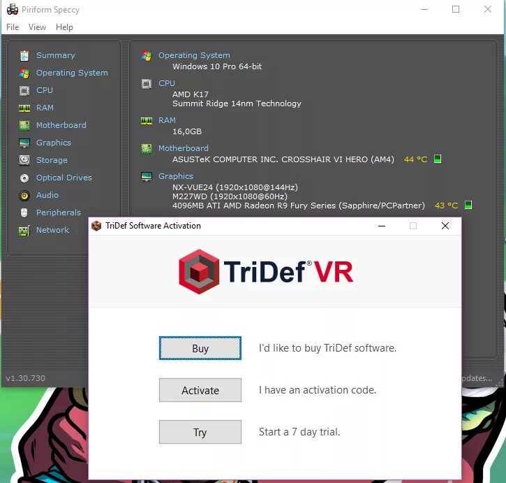The width and height of the screenshot is (506, 483).
Task: Click the Operating System Windows flag icon in sidebar
Action: pyautogui.click(x=24, y=73)
